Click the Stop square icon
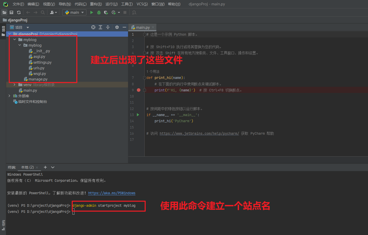This screenshot has width=368, height=235. pyautogui.click(x=125, y=12)
